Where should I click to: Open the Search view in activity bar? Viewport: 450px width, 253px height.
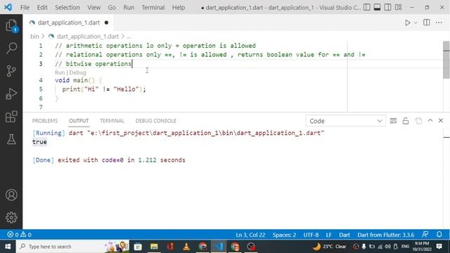[x=11, y=48]
